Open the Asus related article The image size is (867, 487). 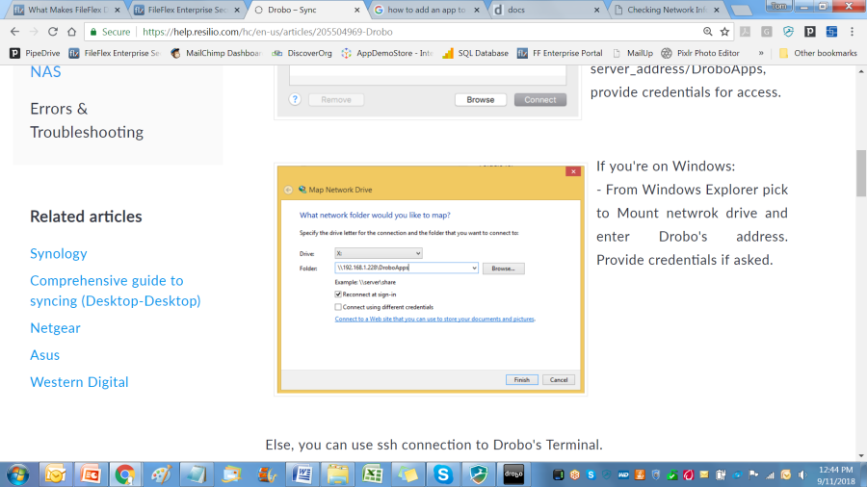point(44,355)
